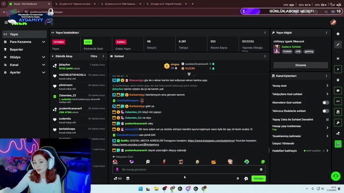344x193 pixels.
Task: Toggle Abonelere özel sohbet switch
Action: 326,103
